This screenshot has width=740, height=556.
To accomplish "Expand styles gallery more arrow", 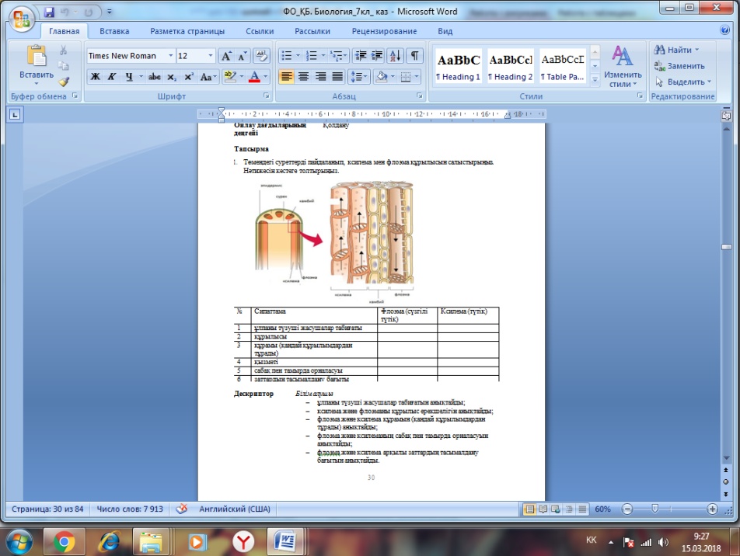I will tap(595, 80).
